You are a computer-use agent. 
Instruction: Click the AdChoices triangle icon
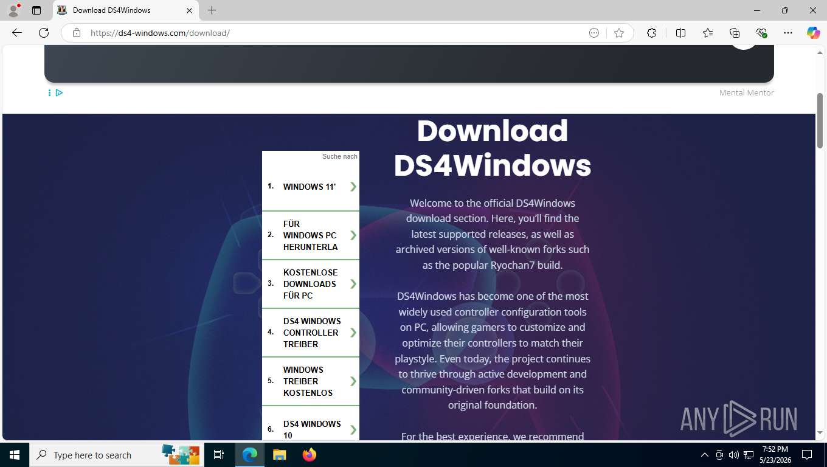coord(59,92)
